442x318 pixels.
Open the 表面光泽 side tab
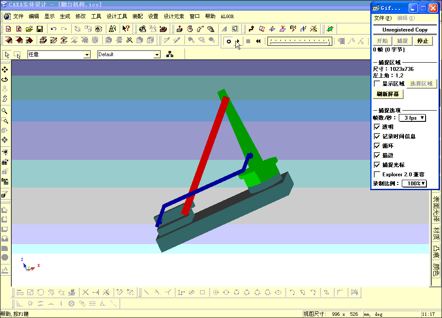pos(436,209)
